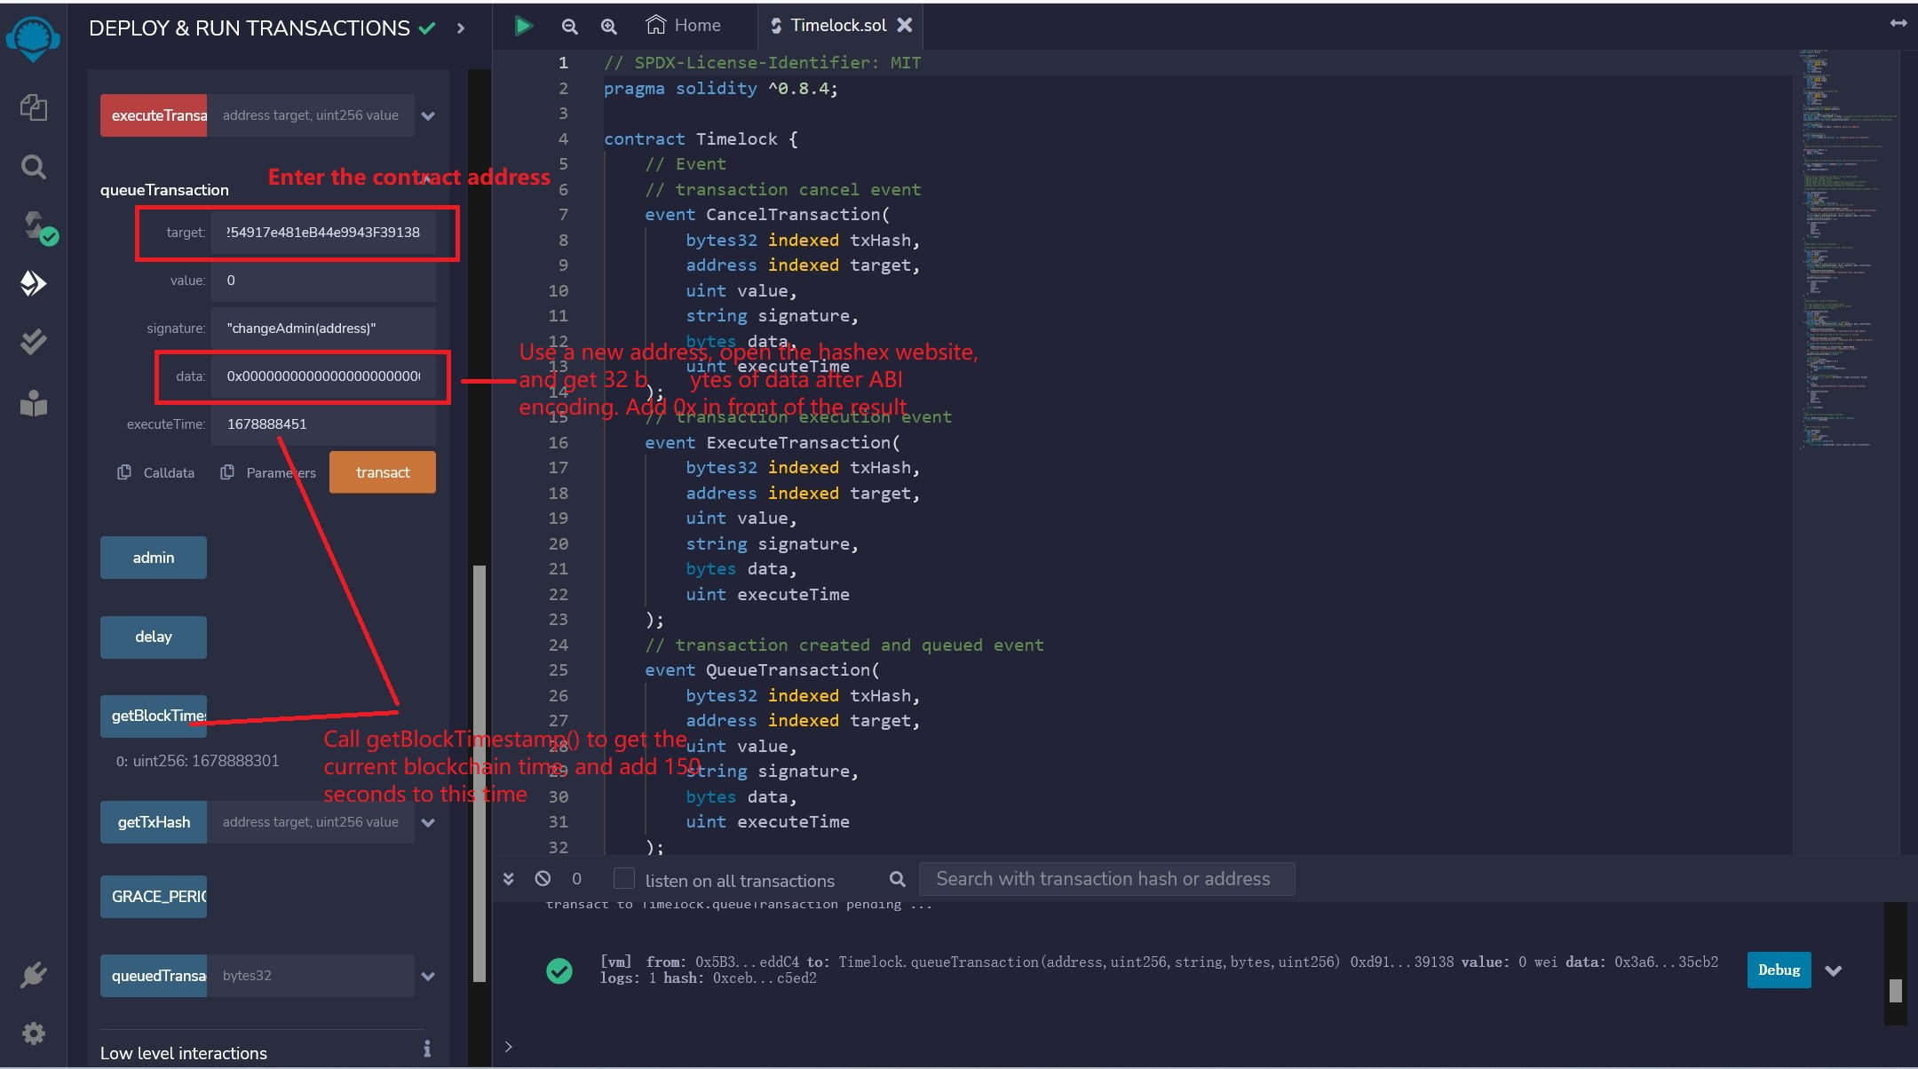Open the Settings gear icon
Viewport: 1918px width, 1069px height.
[x=34, y=1033]
